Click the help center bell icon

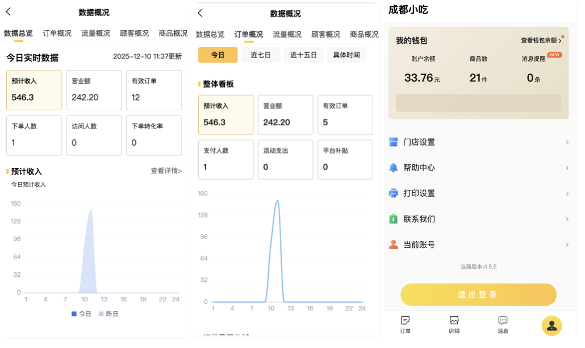click(x=393, y=168)
